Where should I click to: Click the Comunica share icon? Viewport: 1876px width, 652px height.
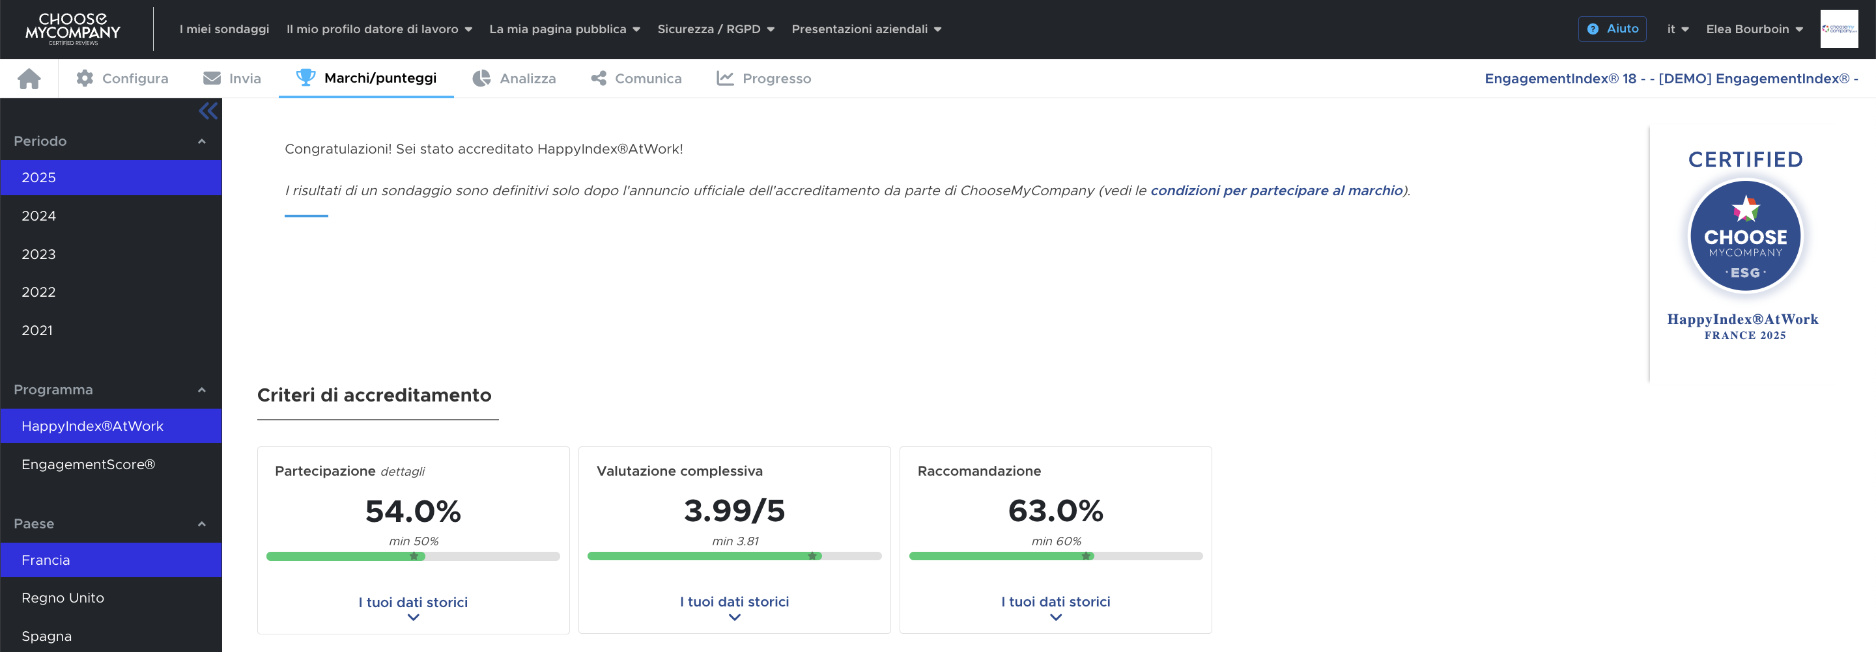tap(599, 79)
